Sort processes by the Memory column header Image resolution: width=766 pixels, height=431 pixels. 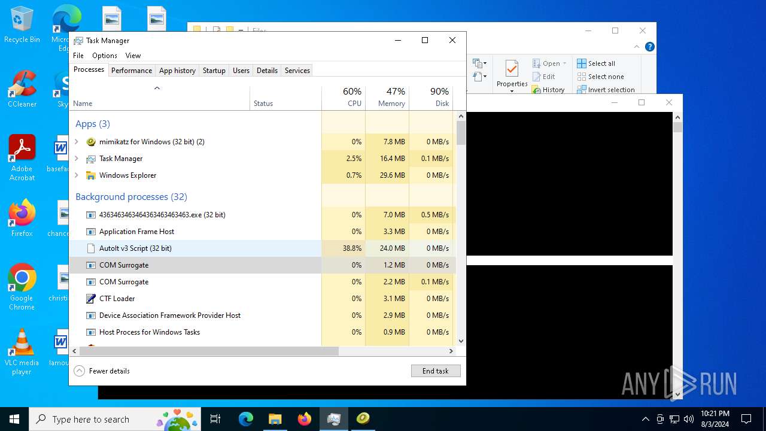coord(387,98)
